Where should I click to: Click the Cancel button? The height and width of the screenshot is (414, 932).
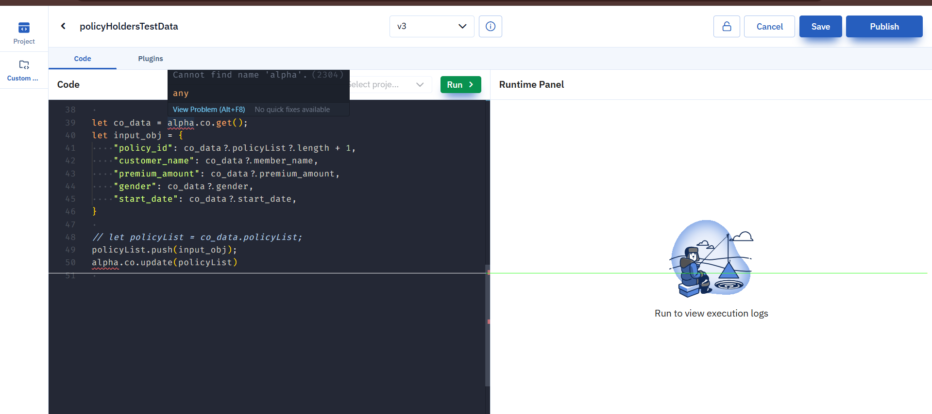point(769,27)
